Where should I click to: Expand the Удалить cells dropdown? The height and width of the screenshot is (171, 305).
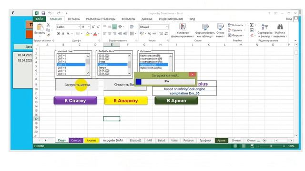tap(244, 30)
